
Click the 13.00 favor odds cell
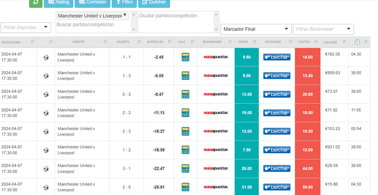(247, 94)
